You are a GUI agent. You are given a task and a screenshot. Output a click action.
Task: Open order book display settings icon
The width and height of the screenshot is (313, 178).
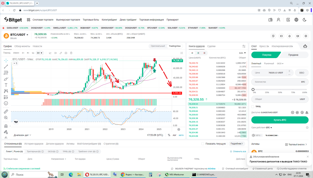244,46
